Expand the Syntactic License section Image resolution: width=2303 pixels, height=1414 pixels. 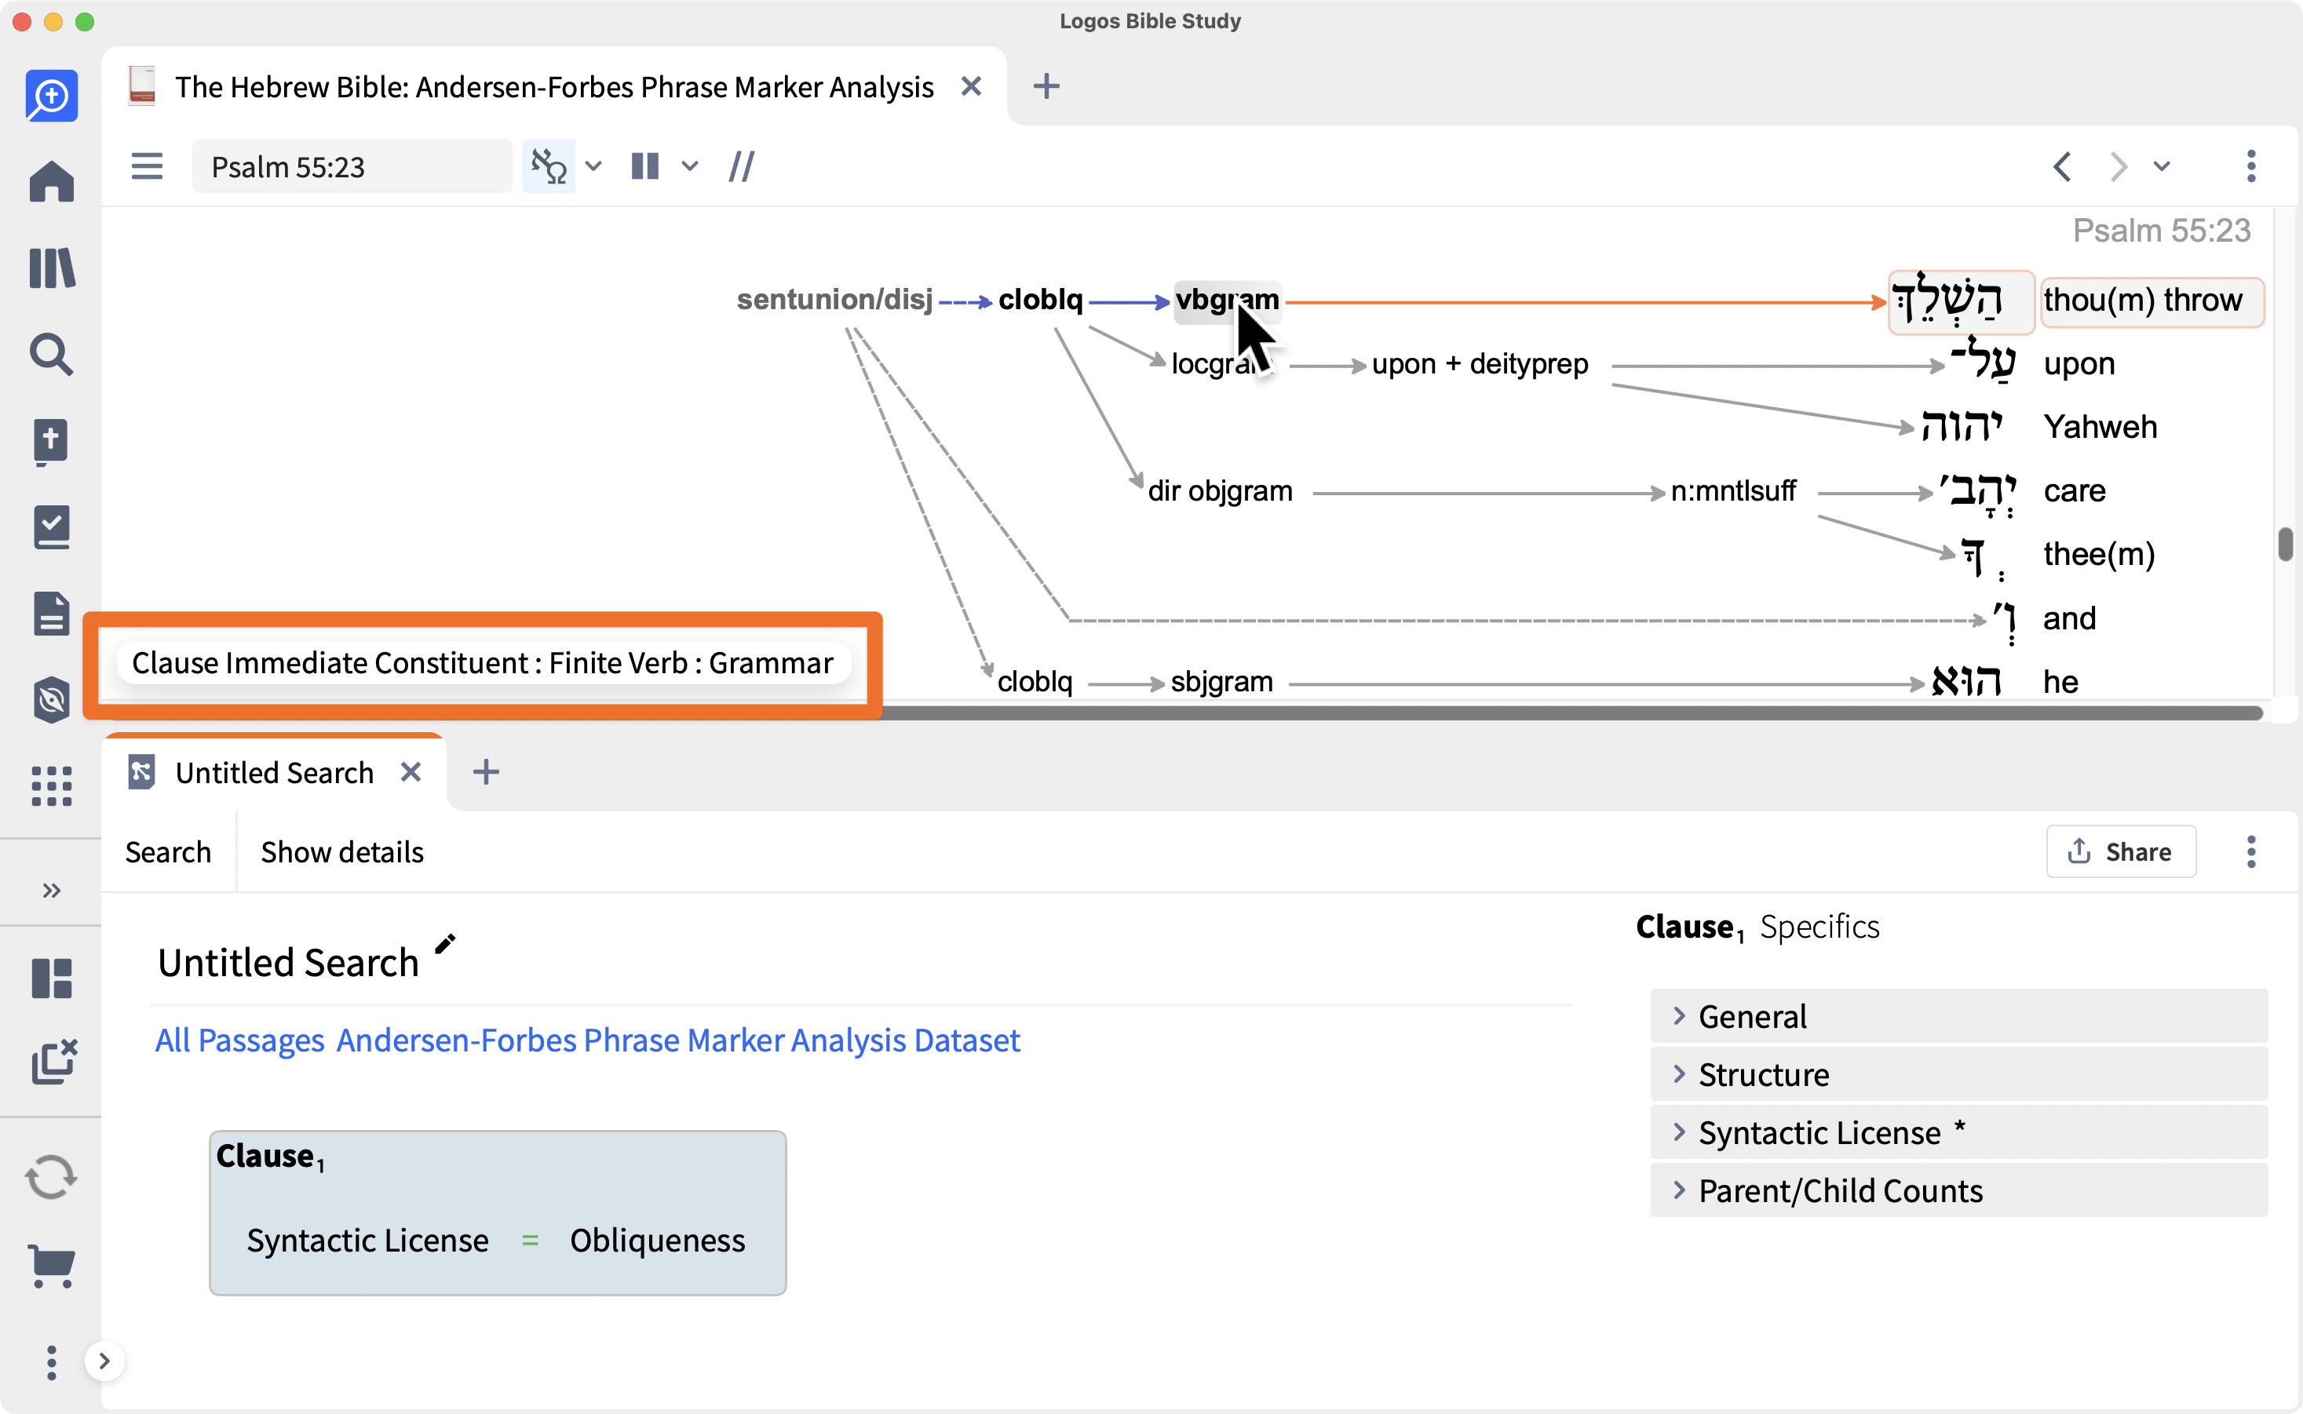pos(1958,1132)
